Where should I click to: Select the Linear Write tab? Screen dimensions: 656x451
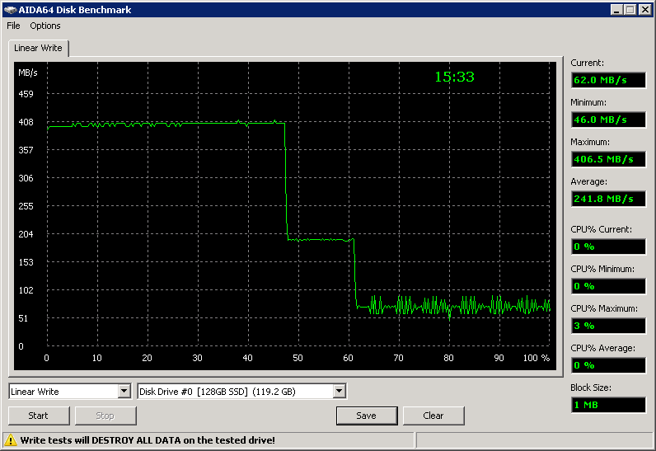[38, 48]
